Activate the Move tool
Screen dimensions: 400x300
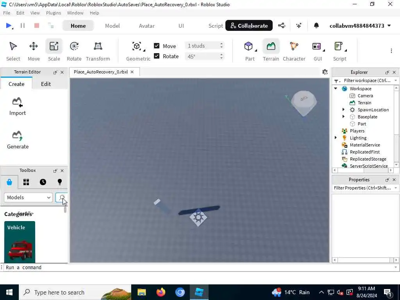(x=34, y=51)
